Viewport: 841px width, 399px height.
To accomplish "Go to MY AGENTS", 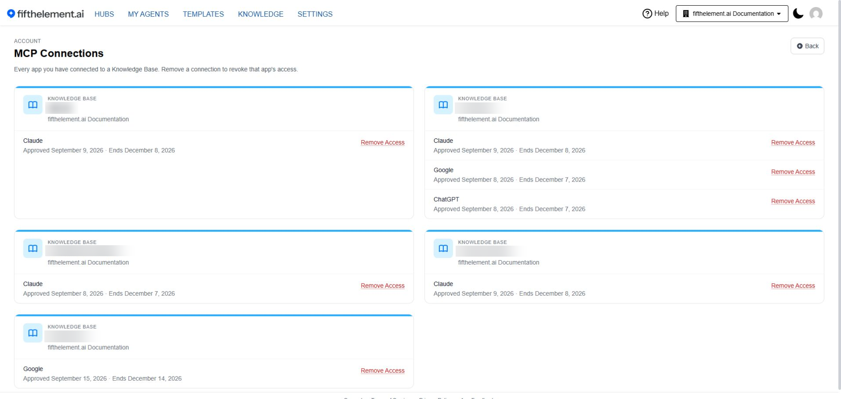I will click(148, 14).
